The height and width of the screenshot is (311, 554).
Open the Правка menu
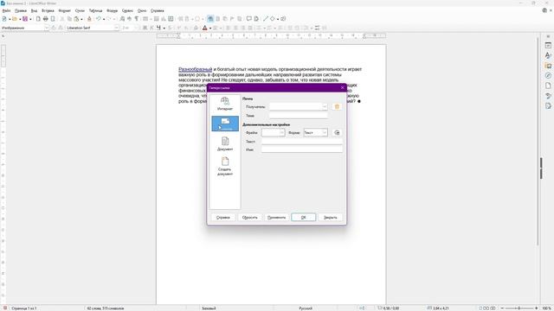(21, 11)
